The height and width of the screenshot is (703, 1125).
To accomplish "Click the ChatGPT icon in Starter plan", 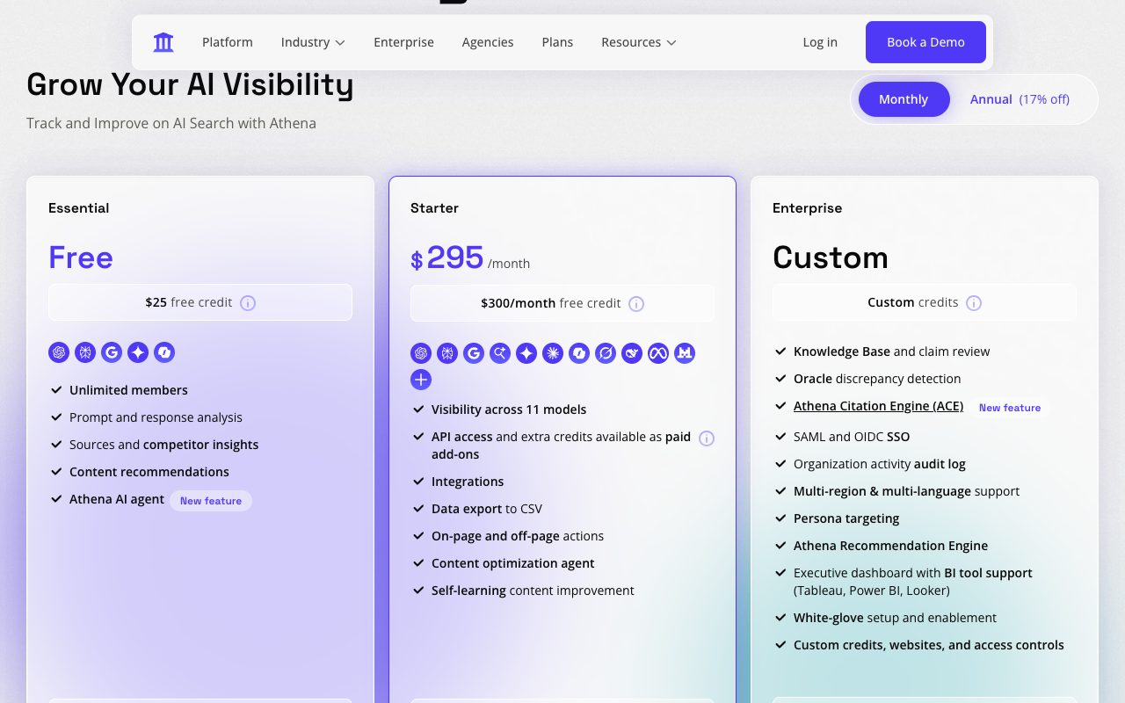I will point(421,353).
